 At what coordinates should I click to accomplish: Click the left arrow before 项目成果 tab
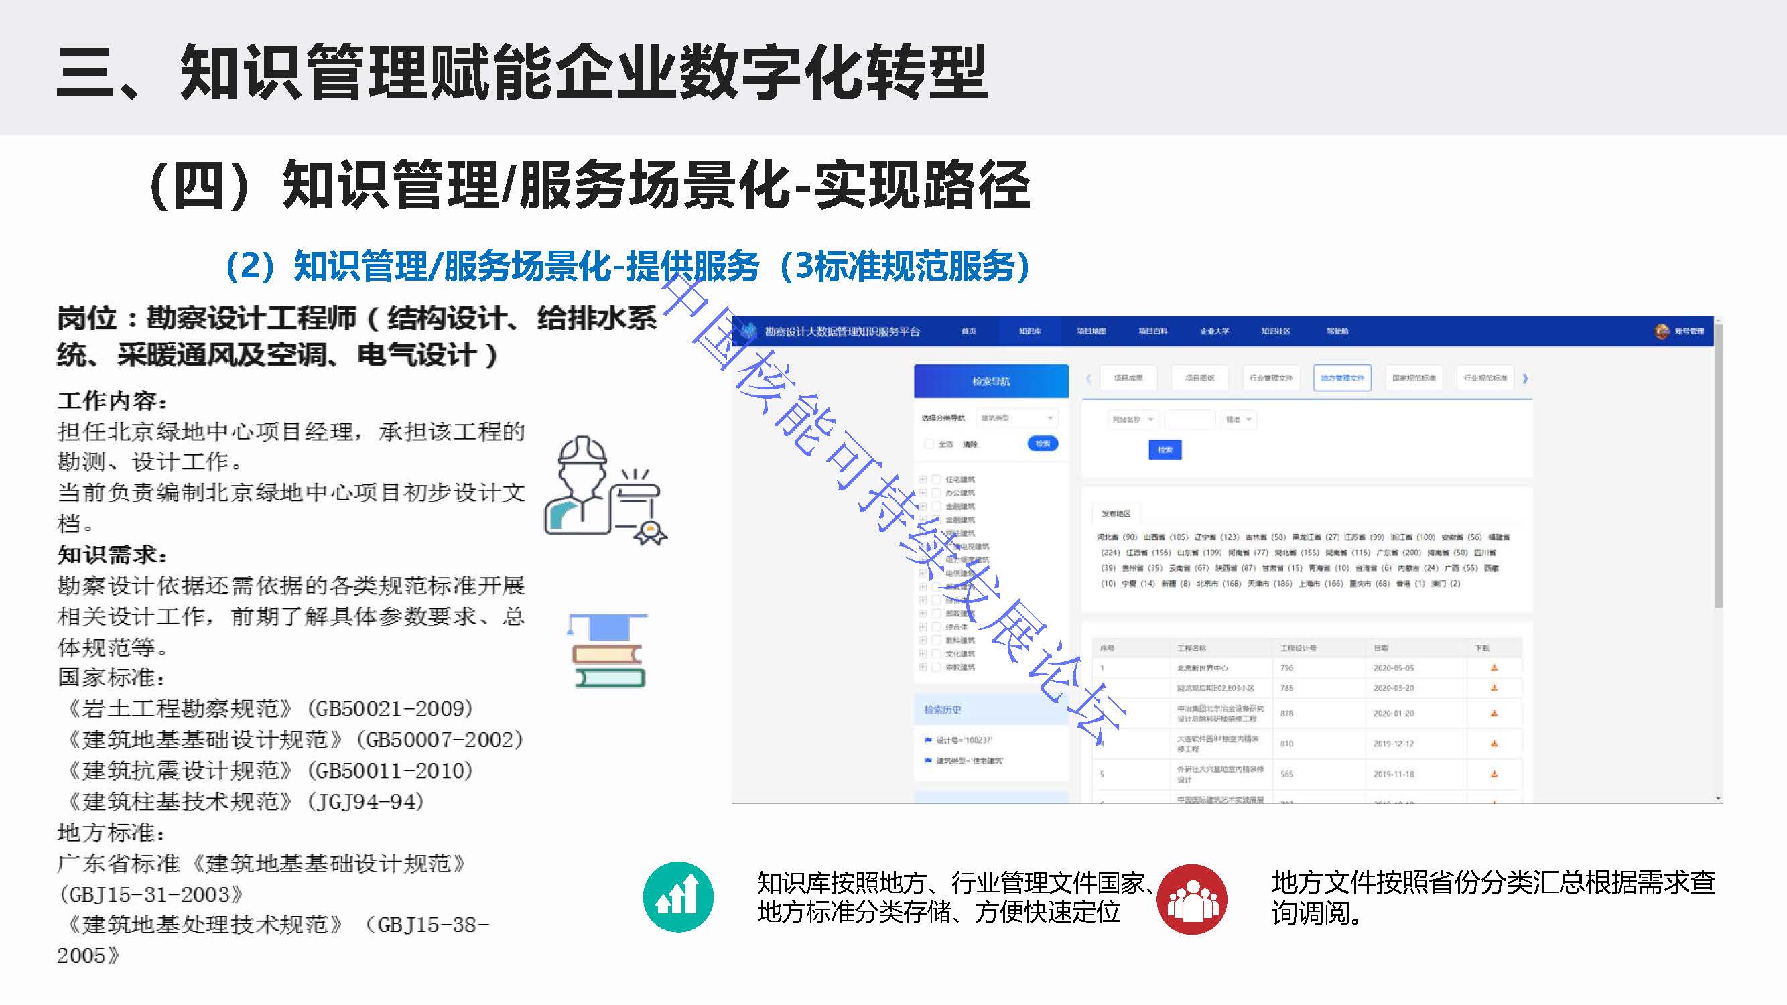(1089, 378)
